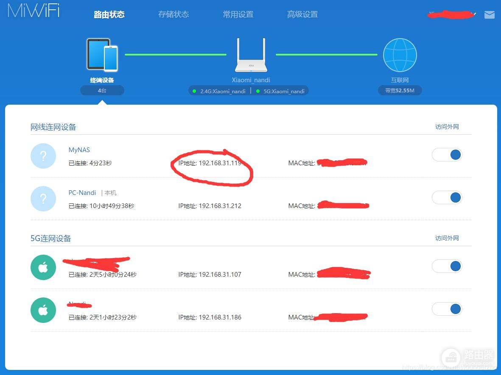Click the 带宽52.55M bandwidth badge
This screenshot has width=501, height=375.
coord(400,90)
